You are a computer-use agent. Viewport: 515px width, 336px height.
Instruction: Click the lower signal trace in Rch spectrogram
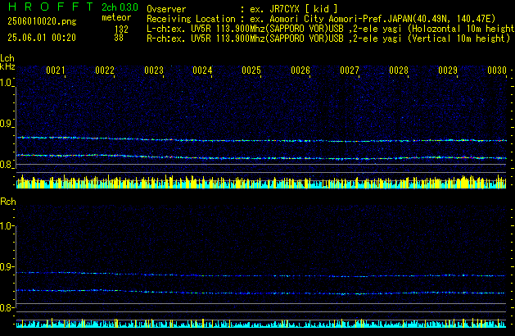[261, 292]
